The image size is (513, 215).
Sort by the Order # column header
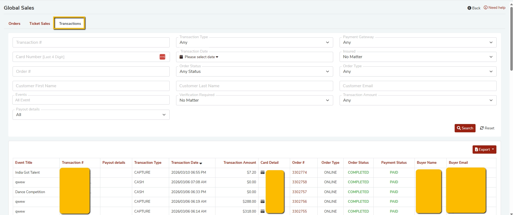(298, 162)
